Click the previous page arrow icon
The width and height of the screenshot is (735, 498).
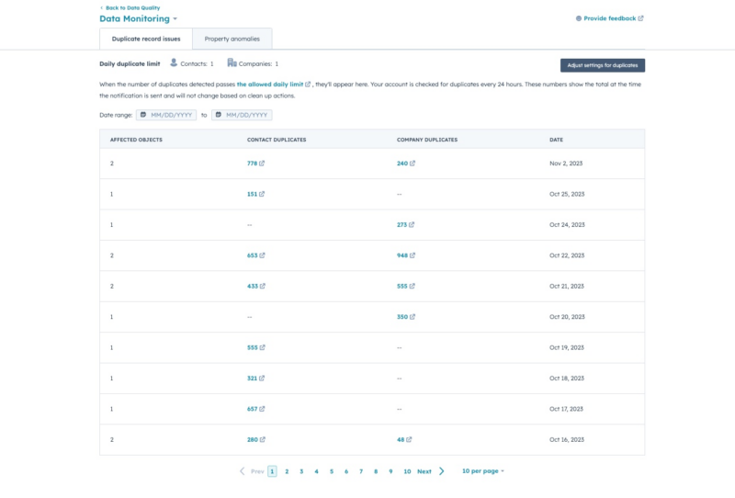pyautogui.click(x=242, y=471)
